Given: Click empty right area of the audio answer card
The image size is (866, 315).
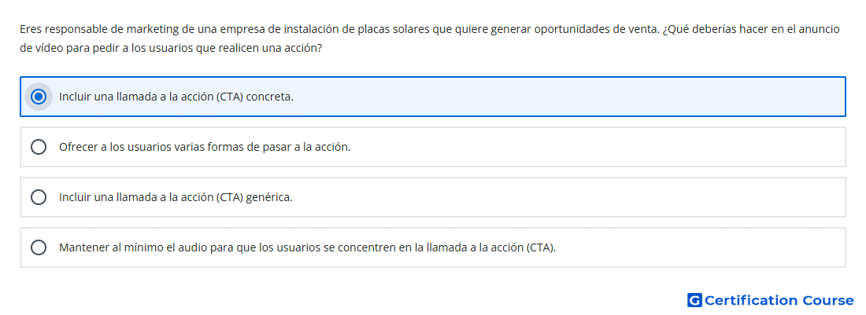Looking at the screenshot, I should tap(701, 247).
